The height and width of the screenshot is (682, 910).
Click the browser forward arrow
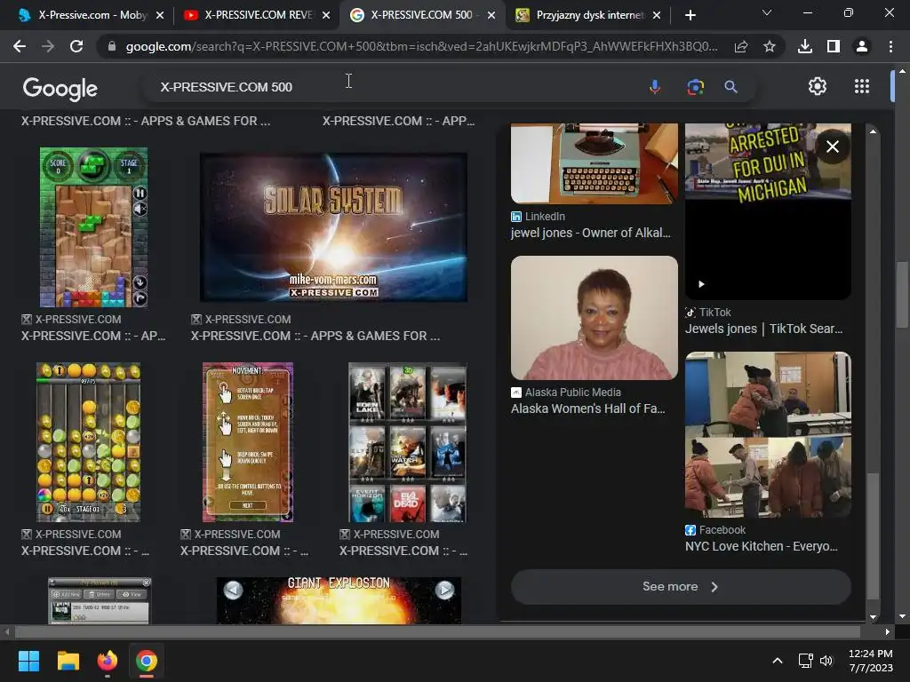48,46
